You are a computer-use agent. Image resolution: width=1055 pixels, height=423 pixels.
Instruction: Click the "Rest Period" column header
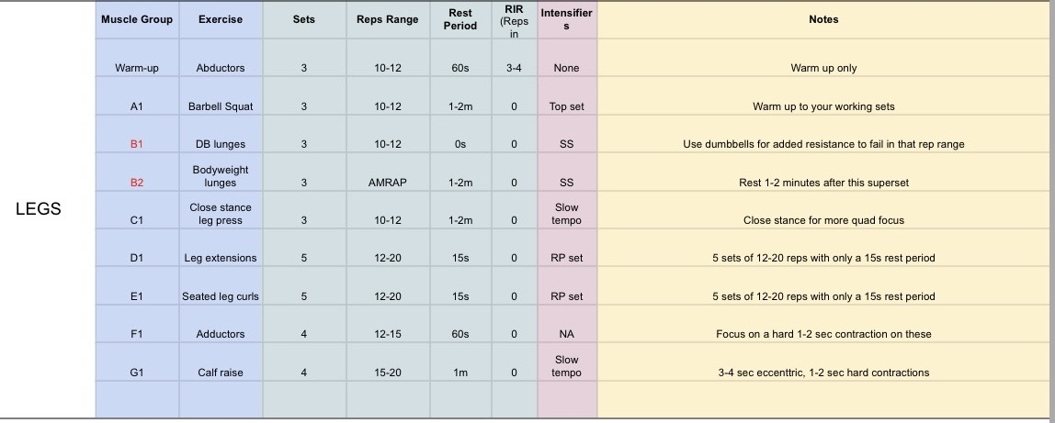click(460, 19)
